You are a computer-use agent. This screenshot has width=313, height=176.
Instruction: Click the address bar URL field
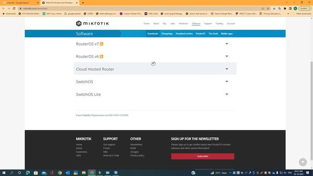(140, 9)
